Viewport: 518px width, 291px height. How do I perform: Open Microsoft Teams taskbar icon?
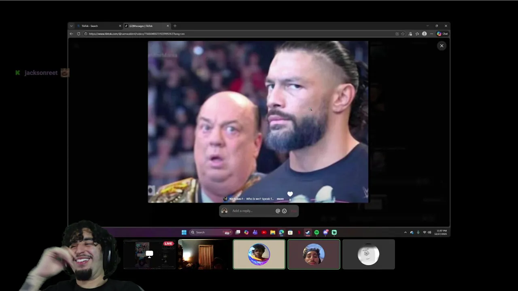tap(255, 232)
